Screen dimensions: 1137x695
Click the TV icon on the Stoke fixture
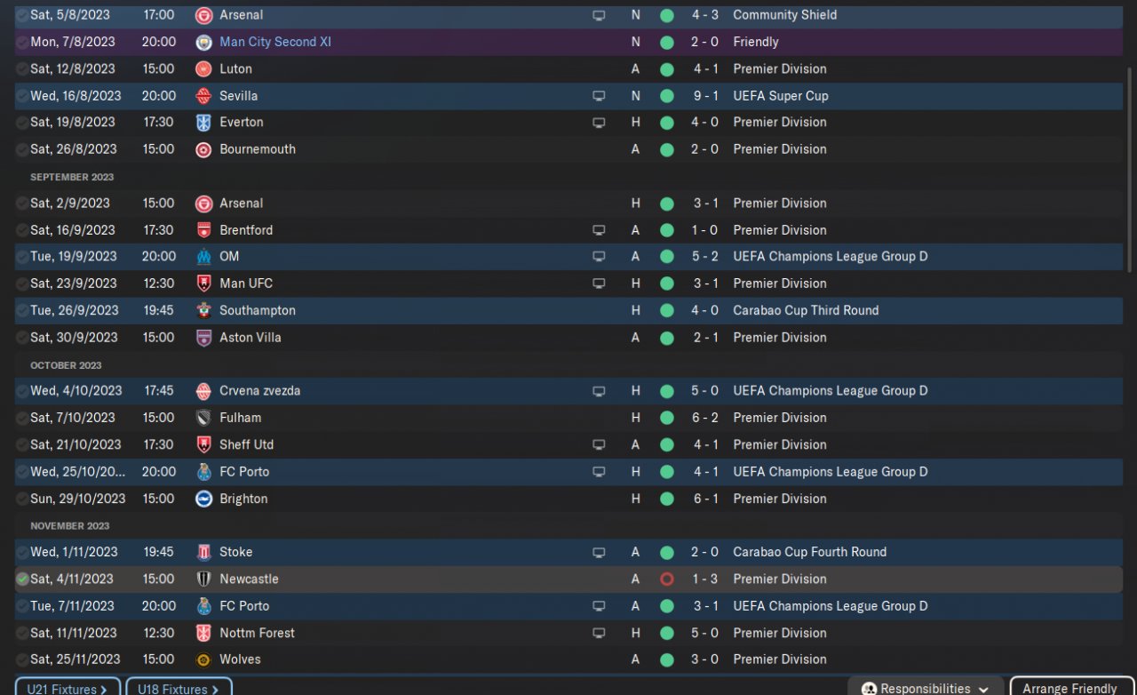[x=599, y=552]
